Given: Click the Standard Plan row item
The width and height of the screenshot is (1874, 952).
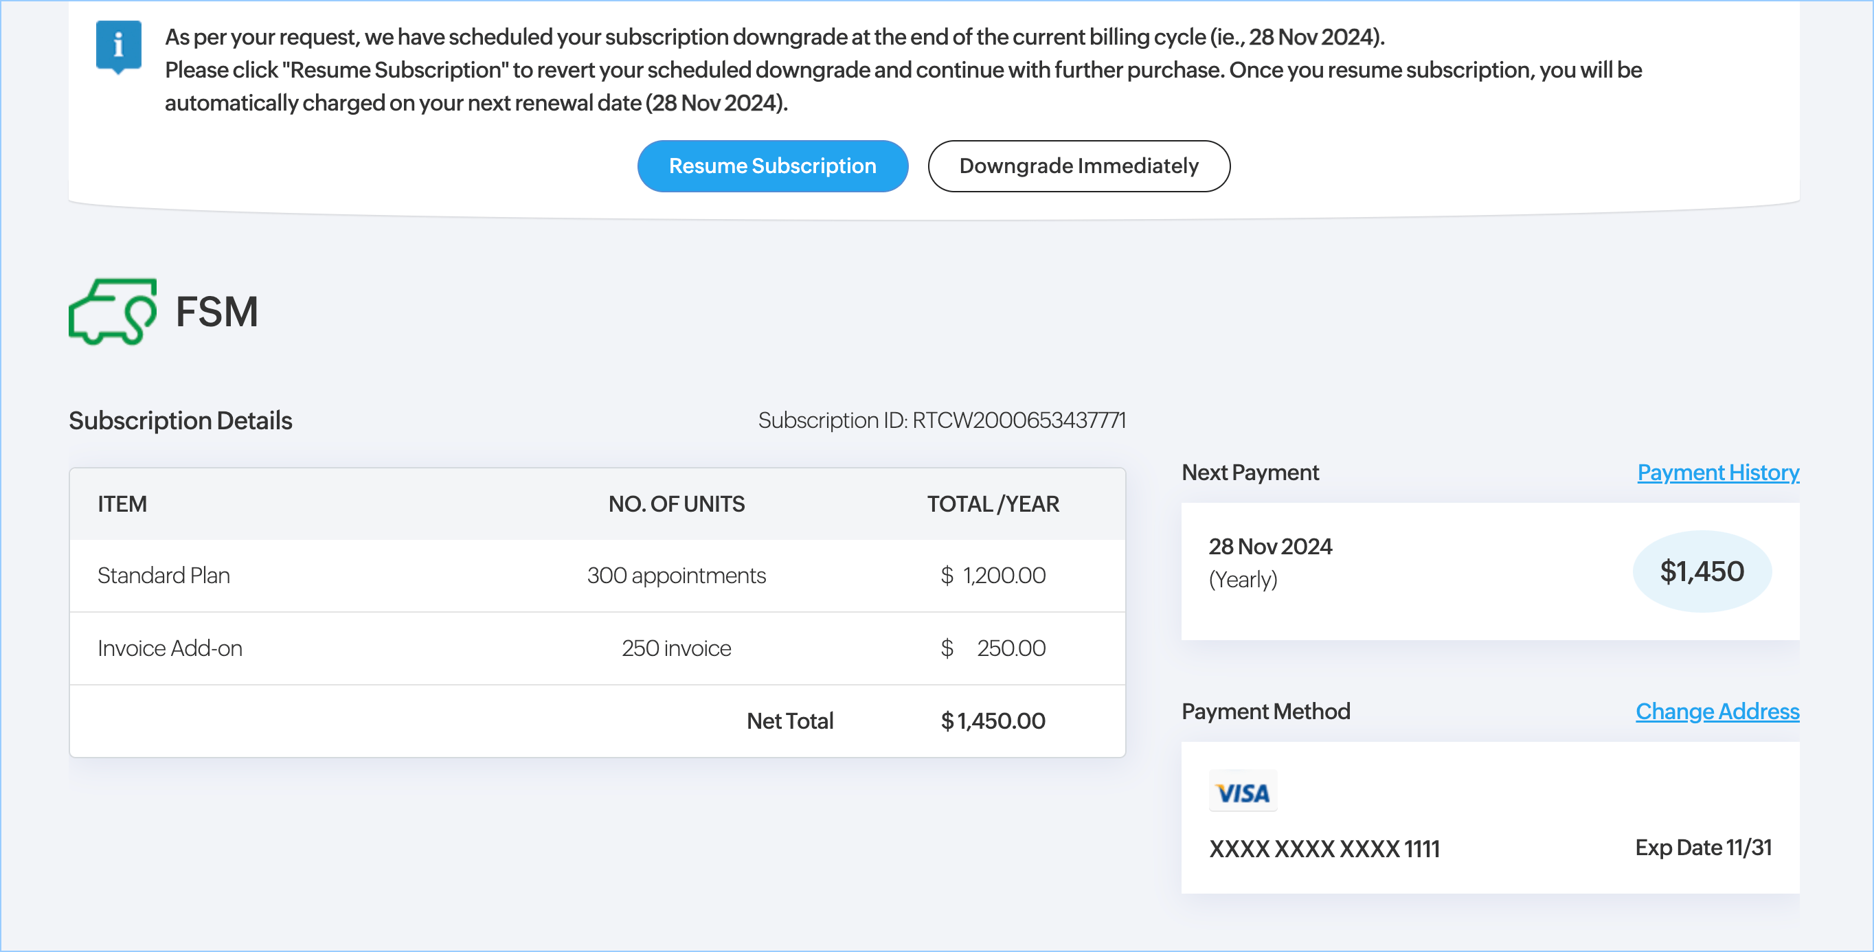Looking at the screenshot, I should click(163, 576).
